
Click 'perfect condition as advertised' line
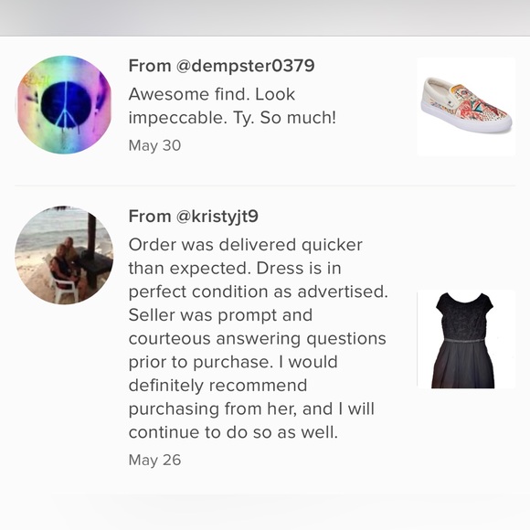point(258,291)
